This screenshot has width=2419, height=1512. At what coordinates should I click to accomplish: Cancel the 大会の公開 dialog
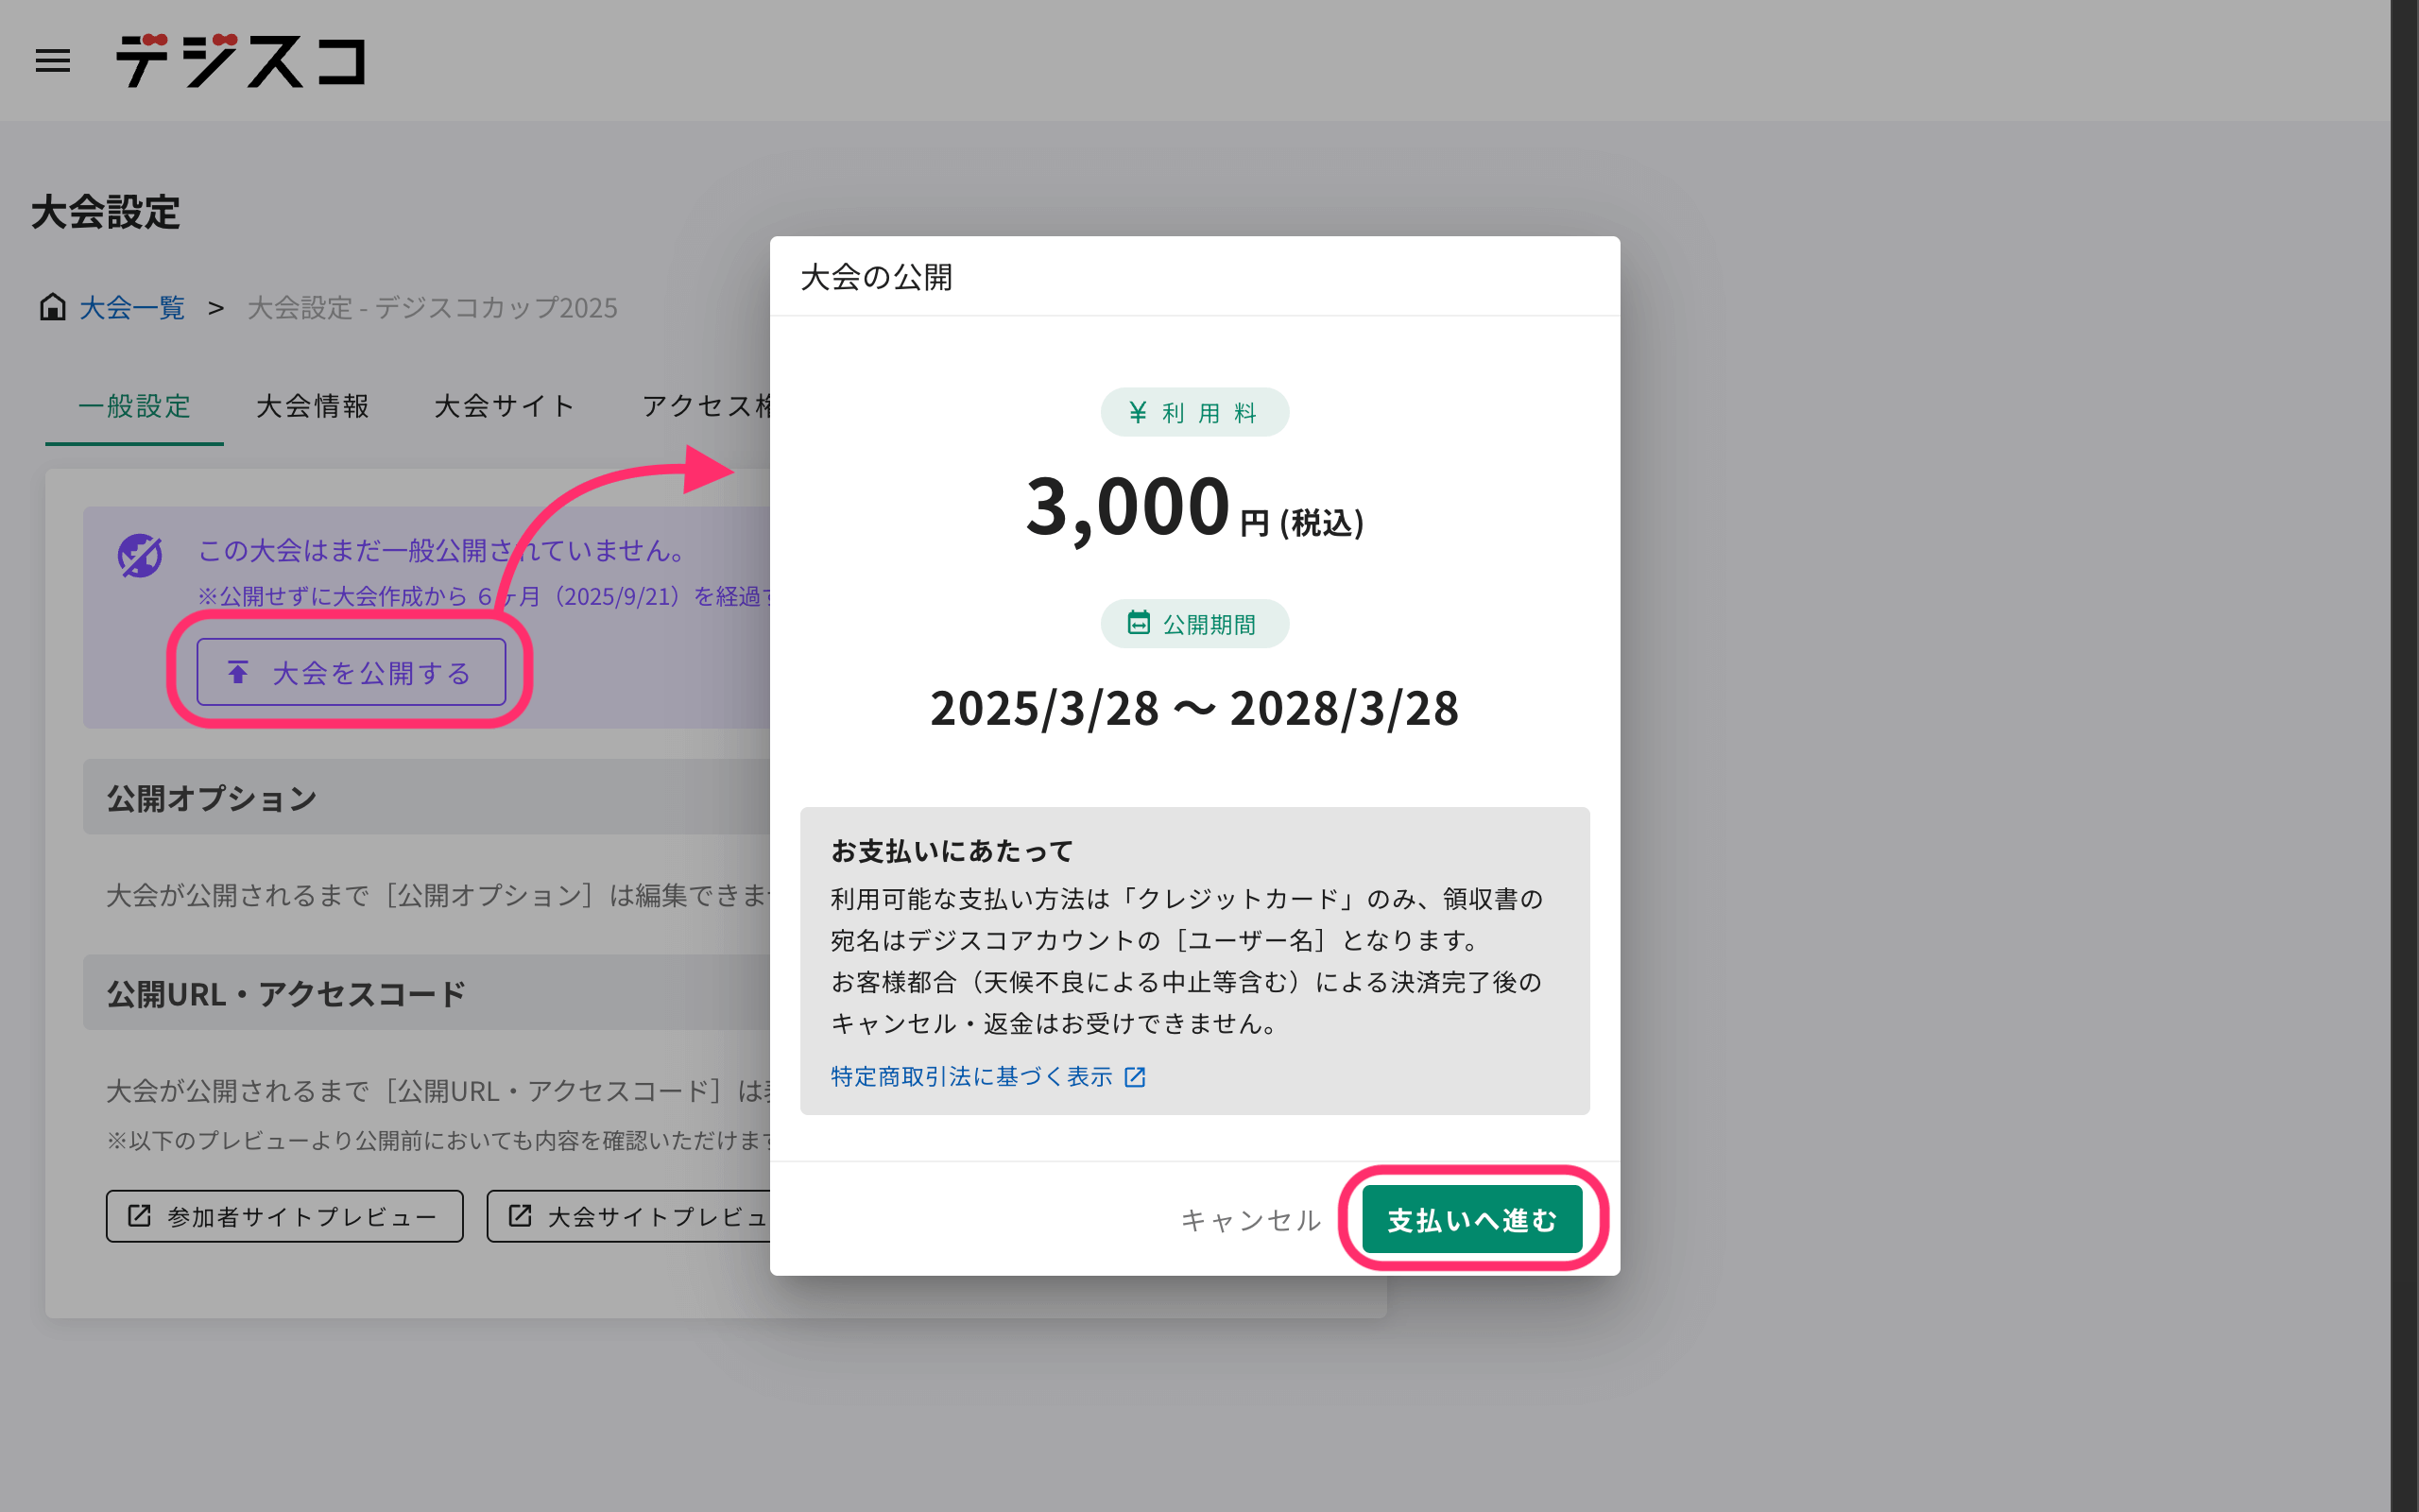coord(1250,1220)
